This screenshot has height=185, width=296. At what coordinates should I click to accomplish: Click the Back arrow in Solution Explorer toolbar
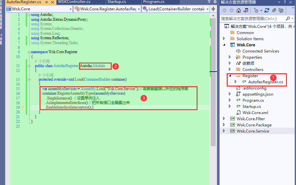[x=224, y=10]
